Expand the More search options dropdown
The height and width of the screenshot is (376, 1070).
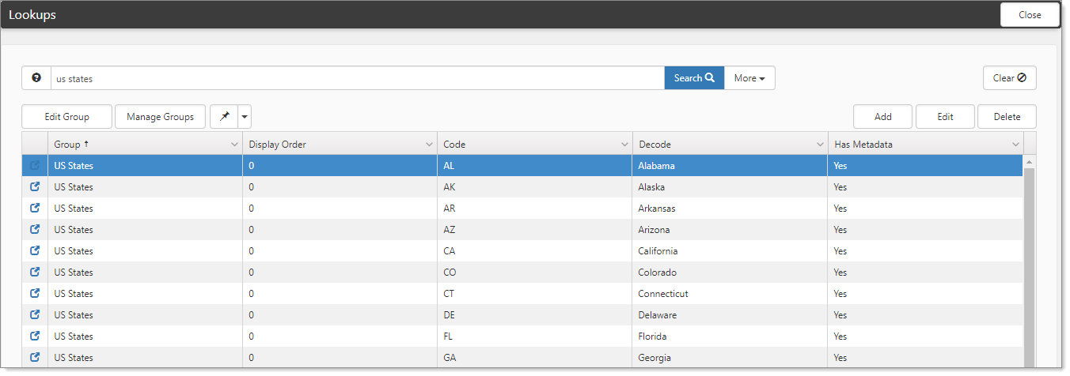(749, 78)
